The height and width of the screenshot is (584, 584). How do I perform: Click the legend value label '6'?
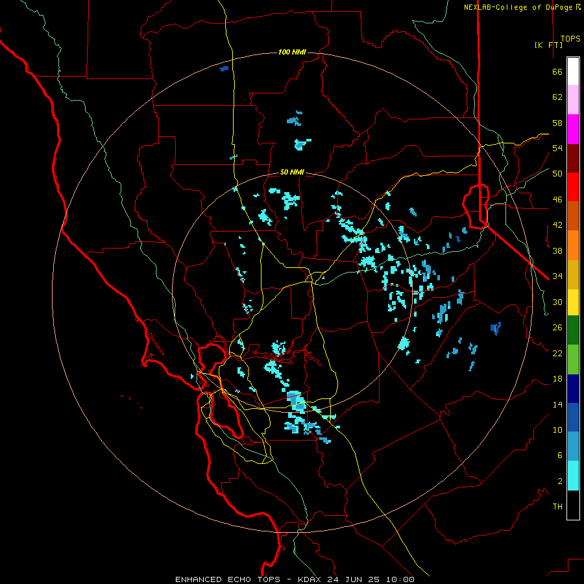coord(560,456)
